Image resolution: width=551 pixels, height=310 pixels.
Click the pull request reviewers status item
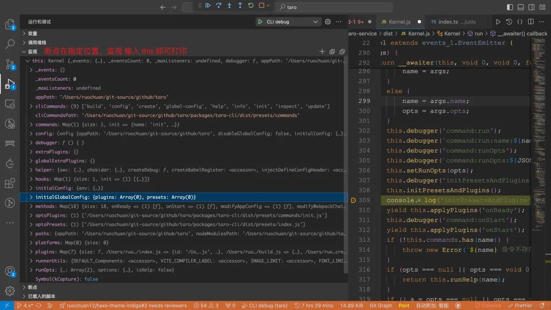pyautogui.click(x=123, y=305)
